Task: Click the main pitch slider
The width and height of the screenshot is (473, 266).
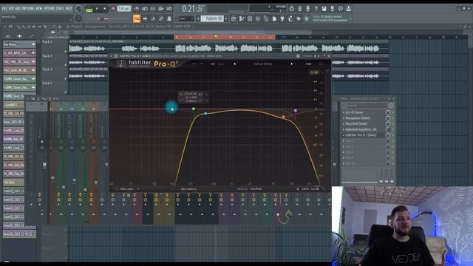Action: [102, 18]
